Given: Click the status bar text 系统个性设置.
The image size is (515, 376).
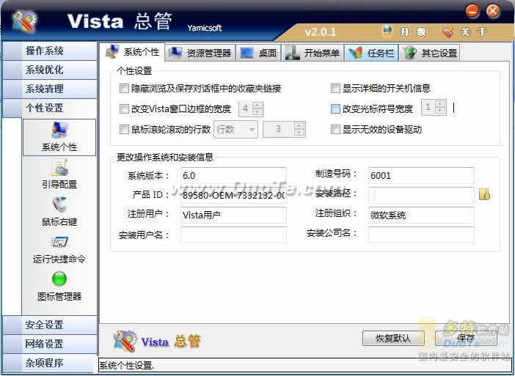Looking at the screenshot, I should pyautogui.click(x=127, y=365).
